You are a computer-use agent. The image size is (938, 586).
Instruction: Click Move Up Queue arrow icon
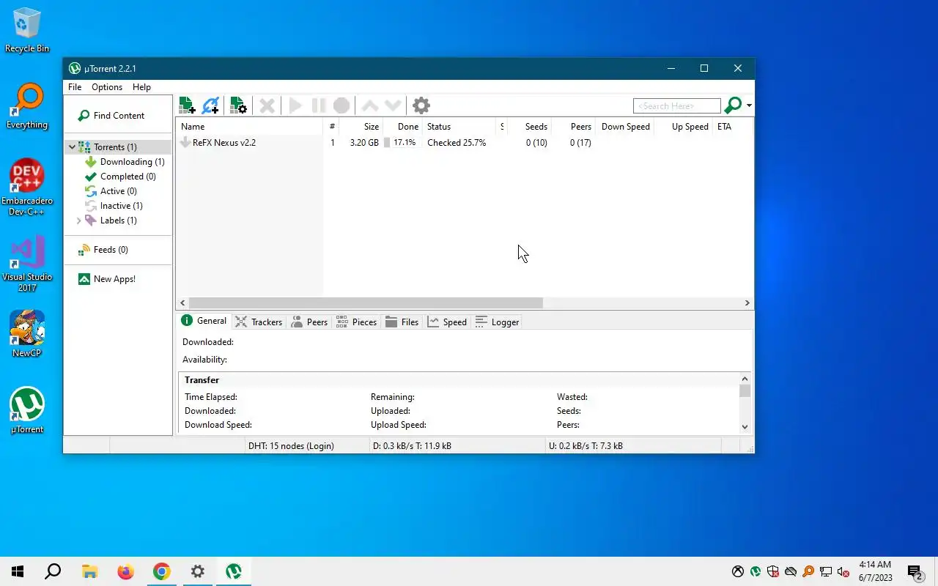(x=370, y=105)
